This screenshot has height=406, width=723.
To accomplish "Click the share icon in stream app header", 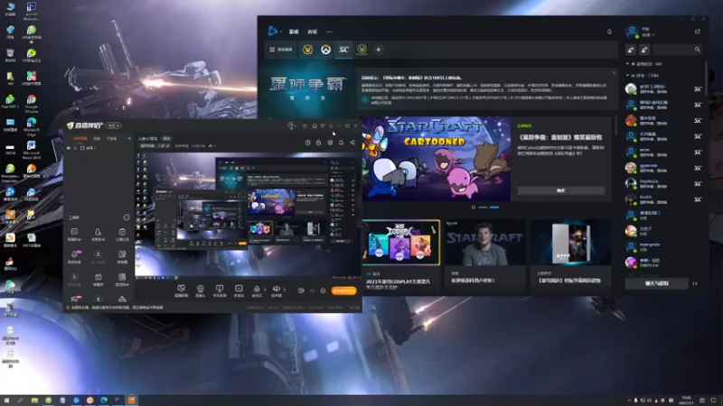I will tap(352, 143).
